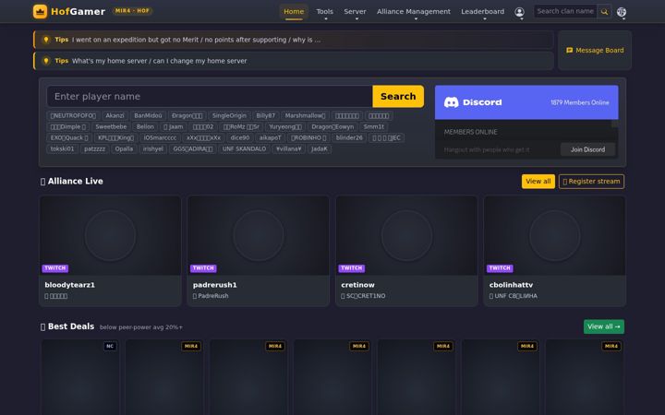Select player tag blinder26
665x415 pixels.
point(349,137)
